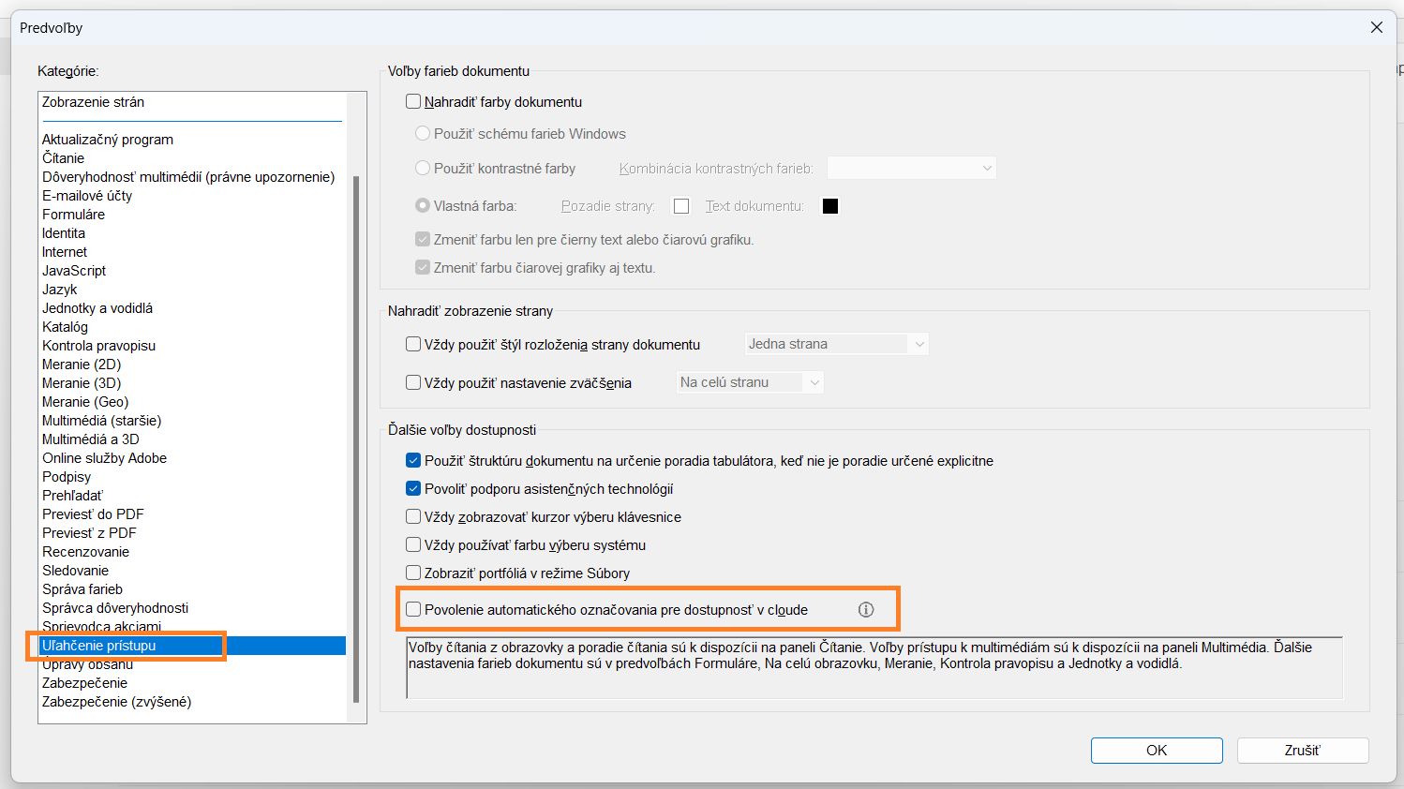This screenshot has width=1404, height=789.
Task: Close the Predvoľby dialog window
Action: [x=1377, y=27]
